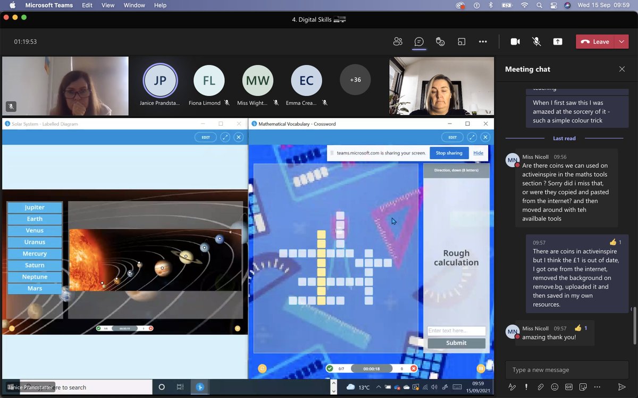Image resolution: width=638 pixels, height=398 pixels.
Task: Open the Window menu in macOS menu bar
Action: click(x=135, y=5)
